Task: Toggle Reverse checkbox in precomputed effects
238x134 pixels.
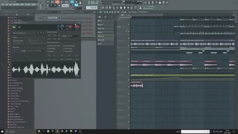Action: [48, 51]
